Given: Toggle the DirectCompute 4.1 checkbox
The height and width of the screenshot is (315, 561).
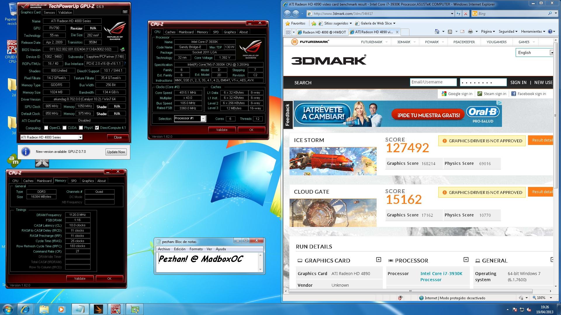Looking at the screenshot, I should [97, 128].
